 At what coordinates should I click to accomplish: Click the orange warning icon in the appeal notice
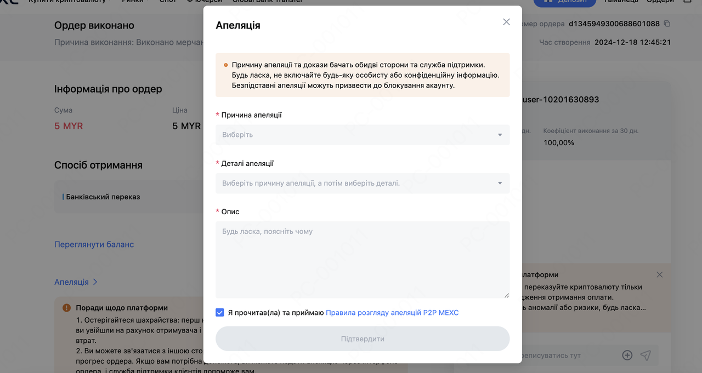point(226,65)
